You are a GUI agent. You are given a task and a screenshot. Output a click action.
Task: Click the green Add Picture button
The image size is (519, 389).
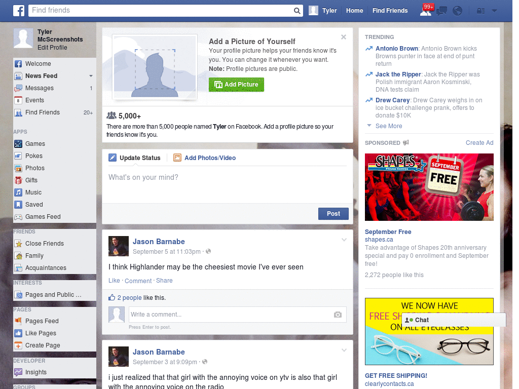point(236,85)
